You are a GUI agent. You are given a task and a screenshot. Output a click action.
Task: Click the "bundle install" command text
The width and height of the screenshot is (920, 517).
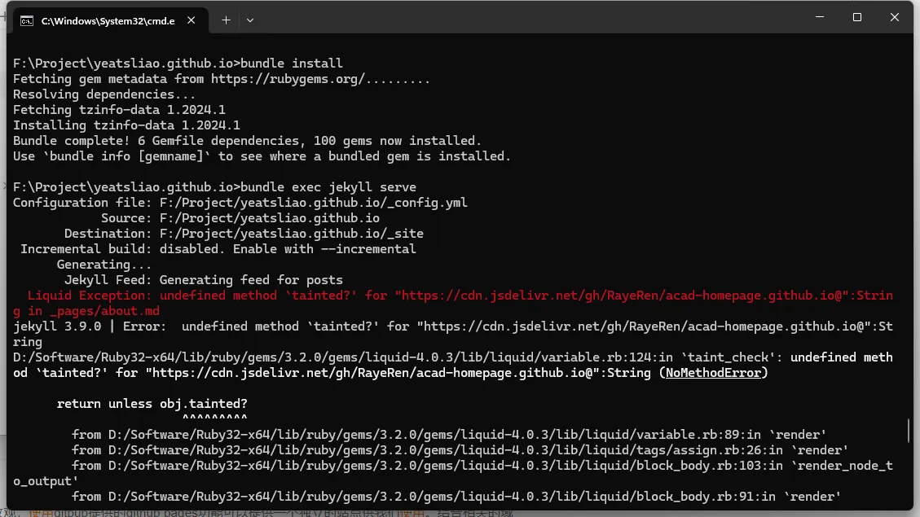292,64
